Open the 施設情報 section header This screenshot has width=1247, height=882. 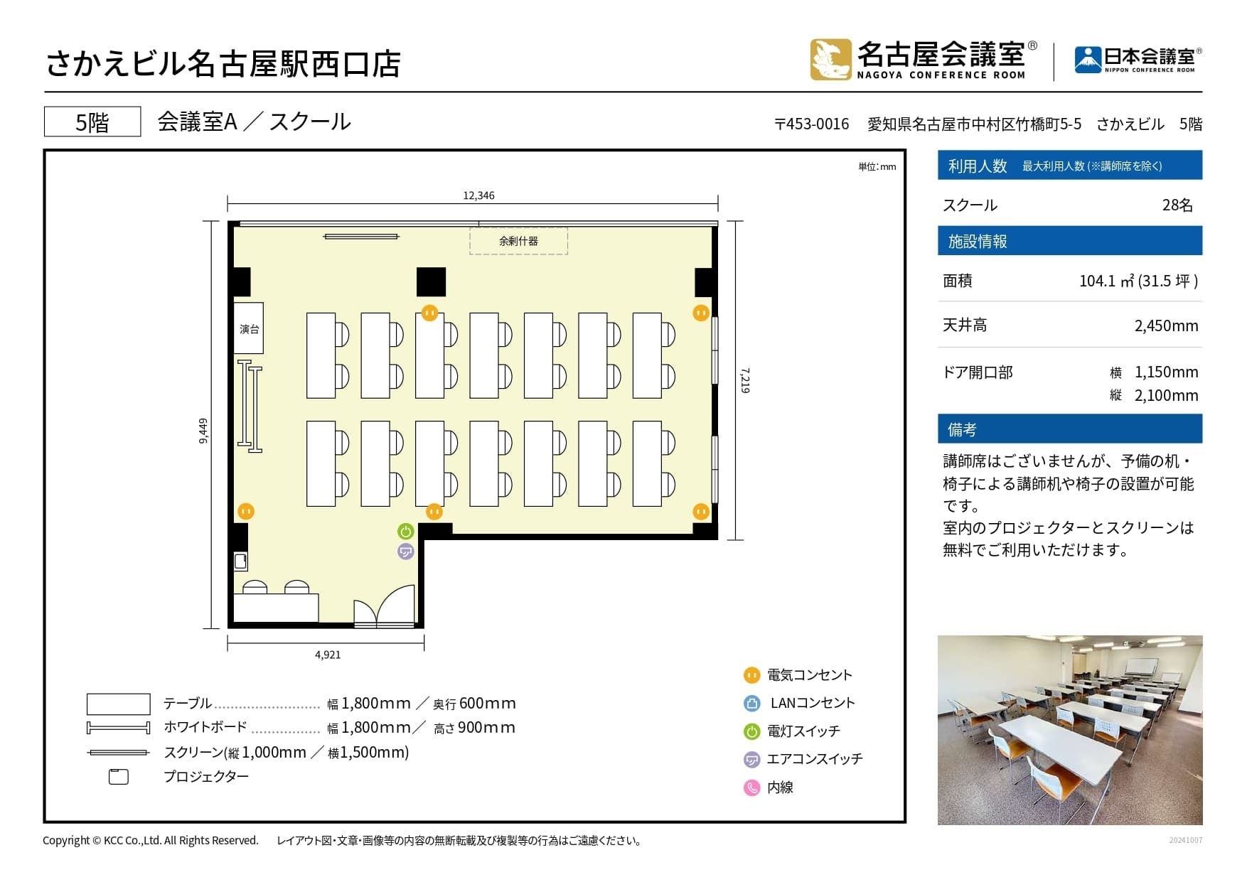(x=1069, y=242)
